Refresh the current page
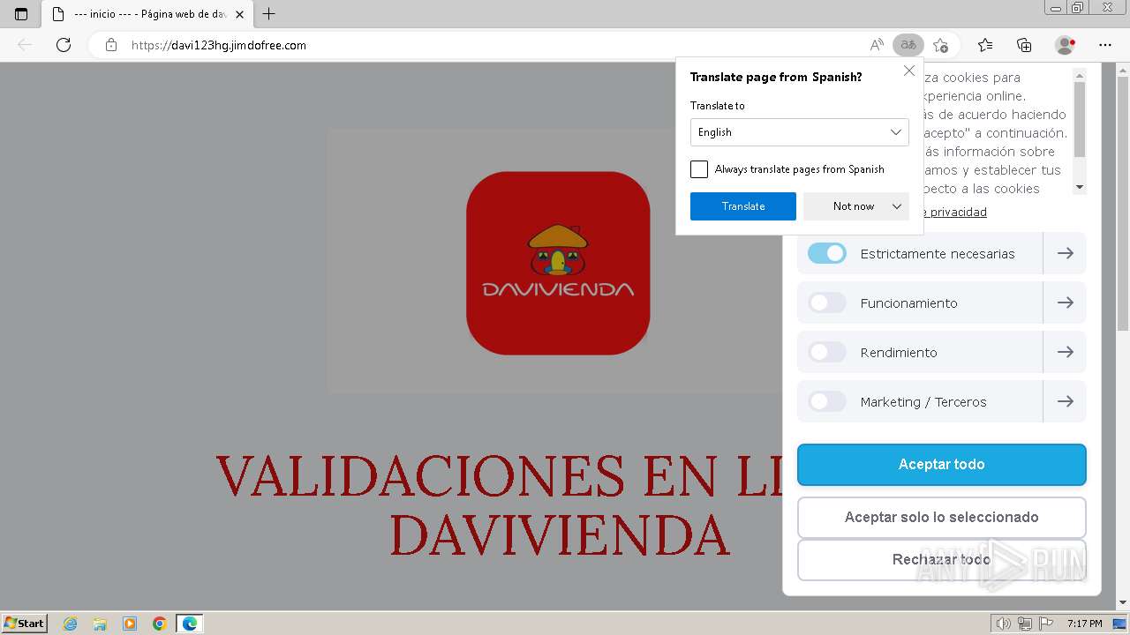The height and width of the screenshot is (635, 1130). coord(64,45)
